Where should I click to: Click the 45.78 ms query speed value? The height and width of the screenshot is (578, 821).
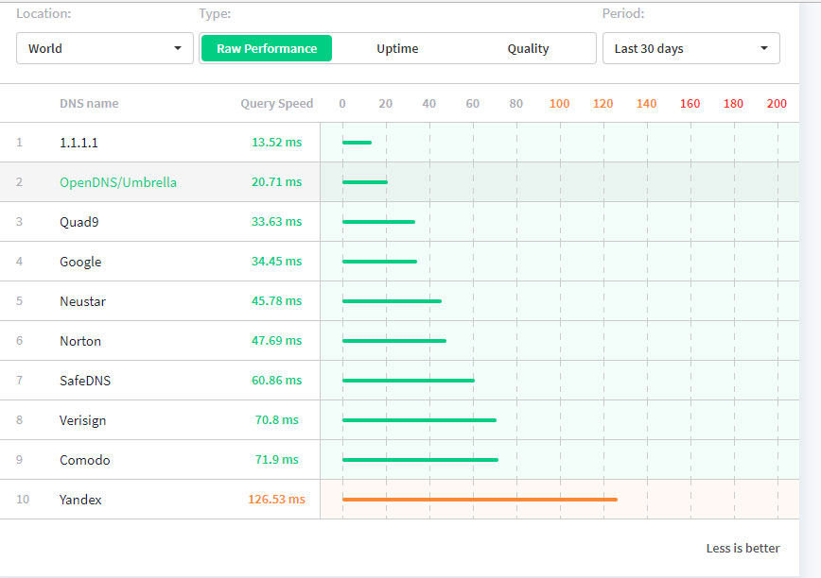pyautogui.click(x=276, y=301)
